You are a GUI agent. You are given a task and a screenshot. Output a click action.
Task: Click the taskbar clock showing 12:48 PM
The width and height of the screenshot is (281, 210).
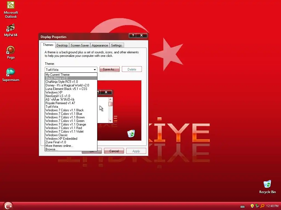coord(272,206)
